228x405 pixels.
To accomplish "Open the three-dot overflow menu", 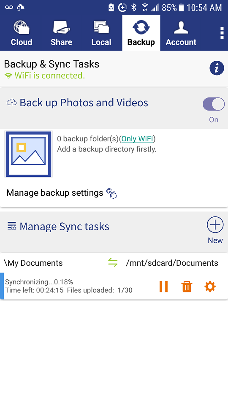I will [222, 33].
